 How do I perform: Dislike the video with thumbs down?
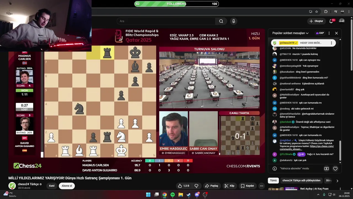tap(197, 186)
